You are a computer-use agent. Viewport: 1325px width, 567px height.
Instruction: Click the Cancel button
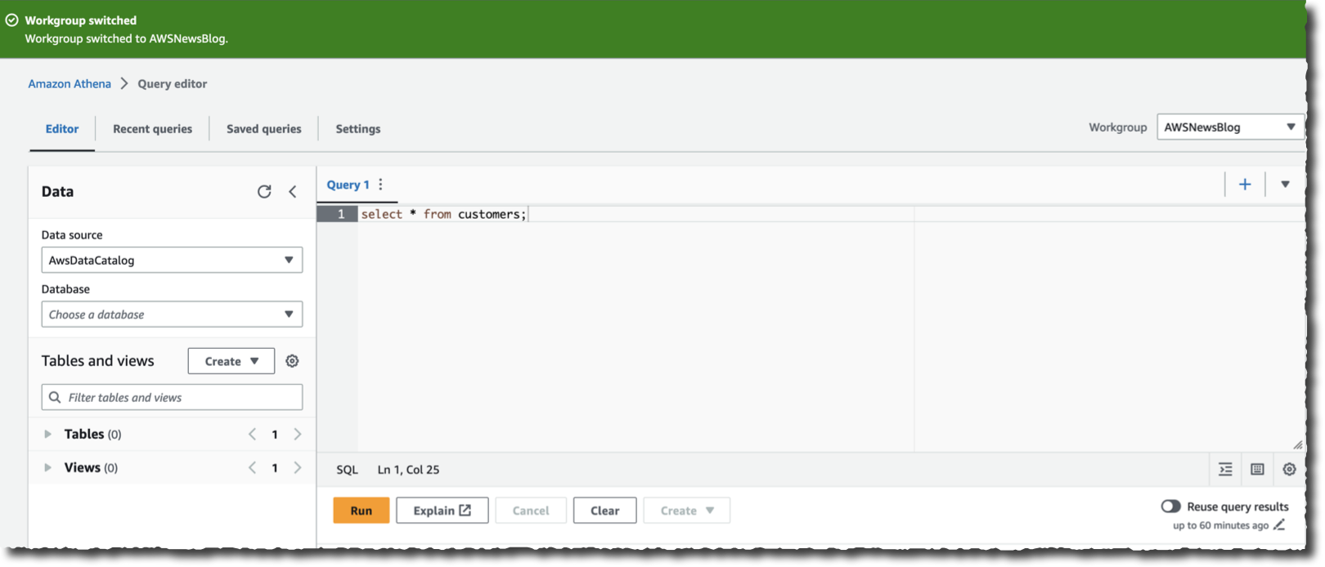[531, 511]
